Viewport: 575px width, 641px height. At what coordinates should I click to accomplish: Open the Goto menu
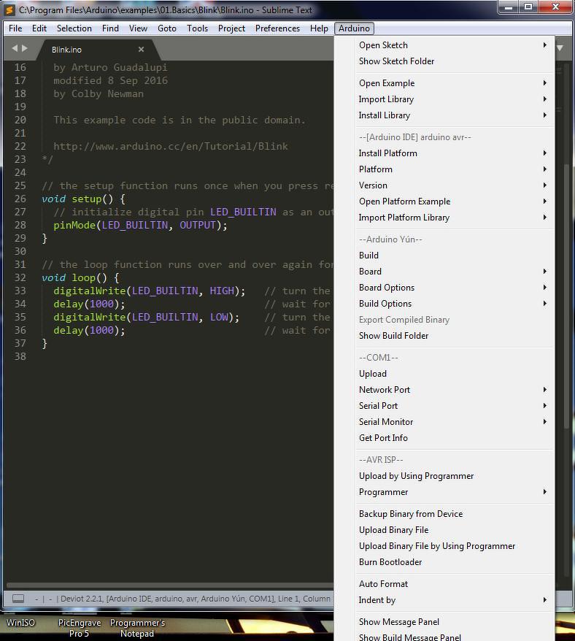click(x=167, y=28)
